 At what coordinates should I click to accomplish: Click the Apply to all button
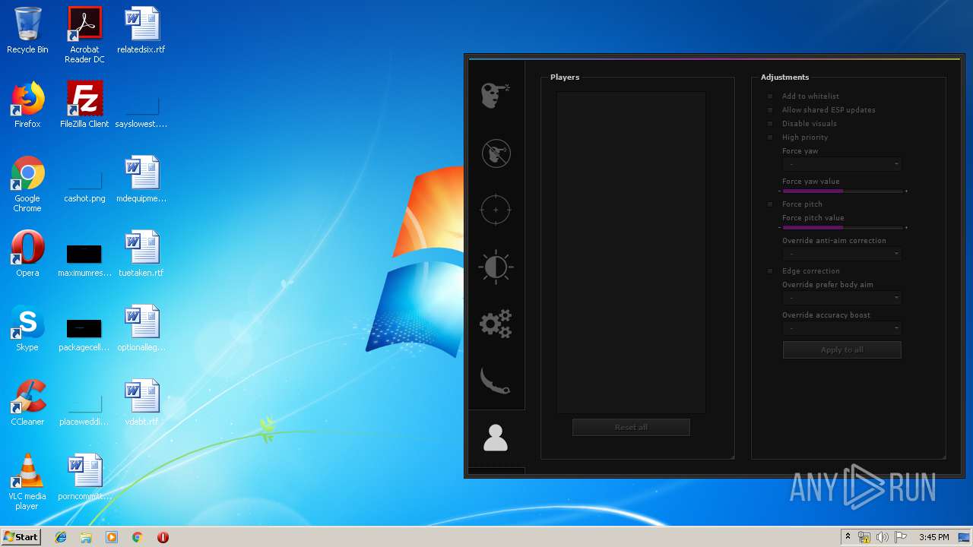842,349
